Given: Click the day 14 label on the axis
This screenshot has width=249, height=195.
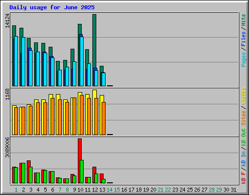Looking at the screenshot, I should [109, 190].
